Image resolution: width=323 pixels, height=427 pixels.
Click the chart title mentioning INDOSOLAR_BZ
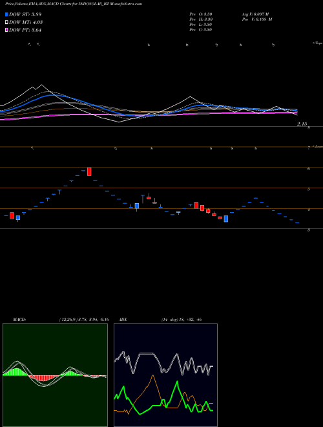[x=74, y=4]
